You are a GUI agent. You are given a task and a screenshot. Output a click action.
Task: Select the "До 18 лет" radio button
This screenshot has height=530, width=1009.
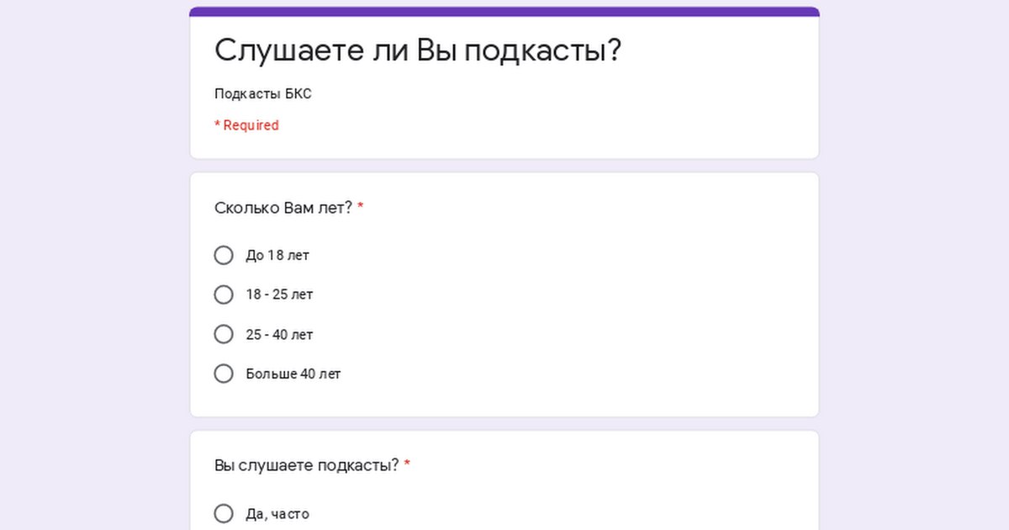(x=224, y=255)
